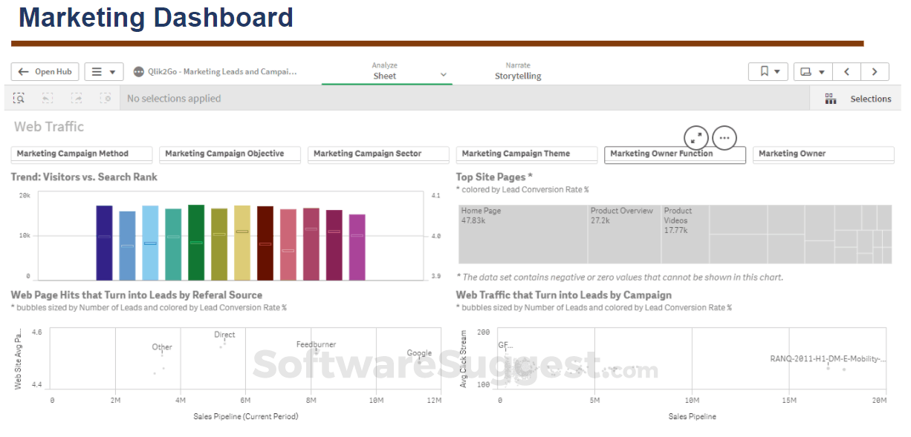Go to the next sheet with right arrow
This screenshot has height=437, width=911.
(x=875, y=71)
